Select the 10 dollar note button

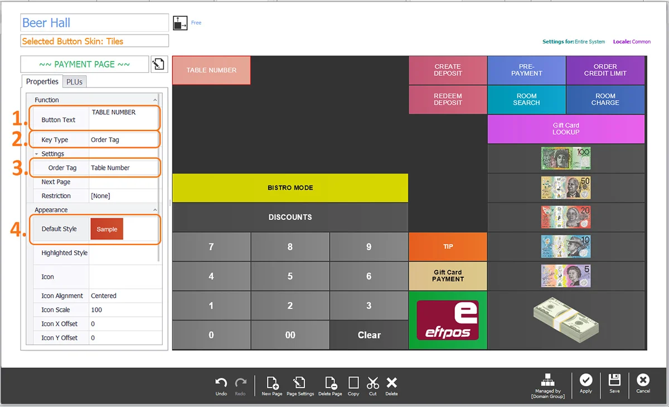[566, 246]
